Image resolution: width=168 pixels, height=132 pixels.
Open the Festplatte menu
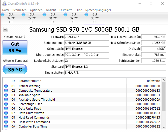66,10
